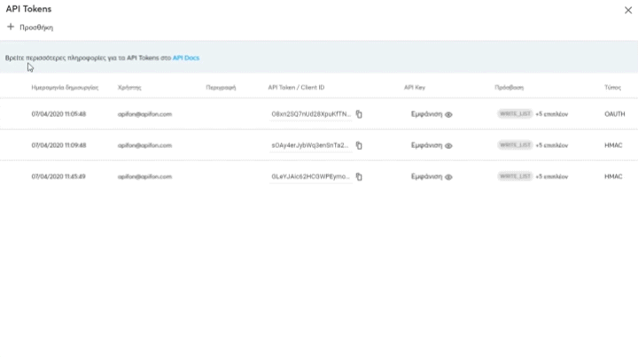The image size is (638, 357).
Task: Copy the API token starting with sOAy4er
Action: click(359, 145)
